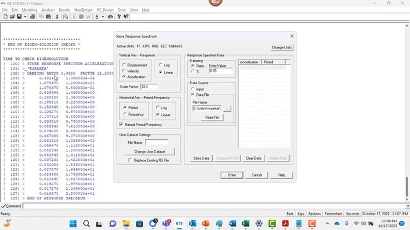The image size is (410, 230).
Task: Open the Modeling menu
Action: pos(29,10)
